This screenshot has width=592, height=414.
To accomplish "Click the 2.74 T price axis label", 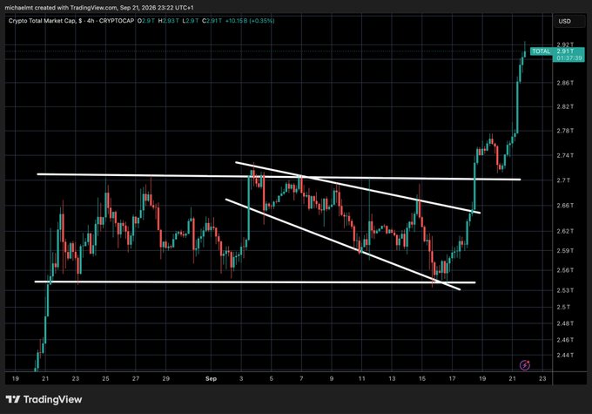I will tap(565, 155).
